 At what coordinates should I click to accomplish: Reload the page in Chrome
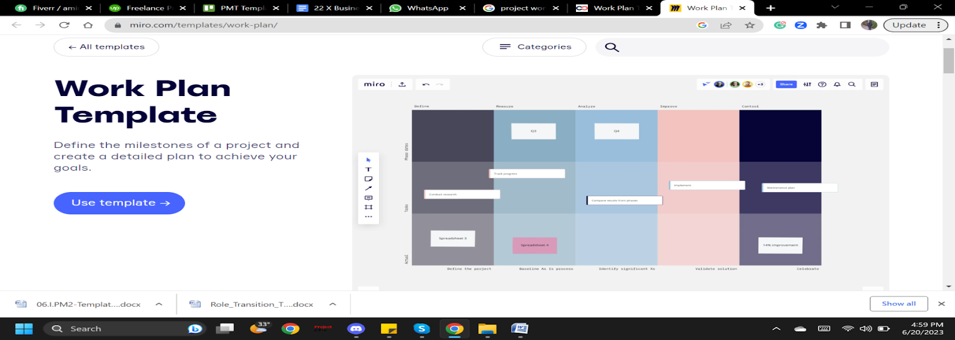click(64, 25)
